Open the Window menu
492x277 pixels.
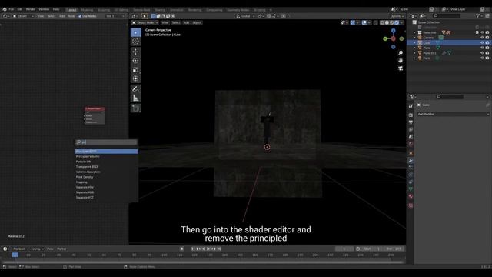[x=44, y=9]
